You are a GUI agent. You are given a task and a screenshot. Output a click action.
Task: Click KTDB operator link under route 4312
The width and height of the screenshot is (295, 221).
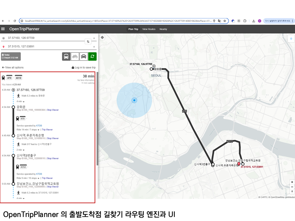tap(39, 174)
